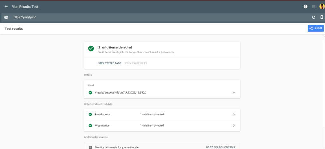
Task: Click the chart icon beside Monitor rich results
Action: tap(90, 147)
